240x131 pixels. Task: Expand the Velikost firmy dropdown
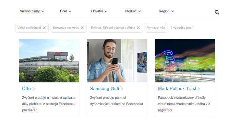(x=32, y=11)
